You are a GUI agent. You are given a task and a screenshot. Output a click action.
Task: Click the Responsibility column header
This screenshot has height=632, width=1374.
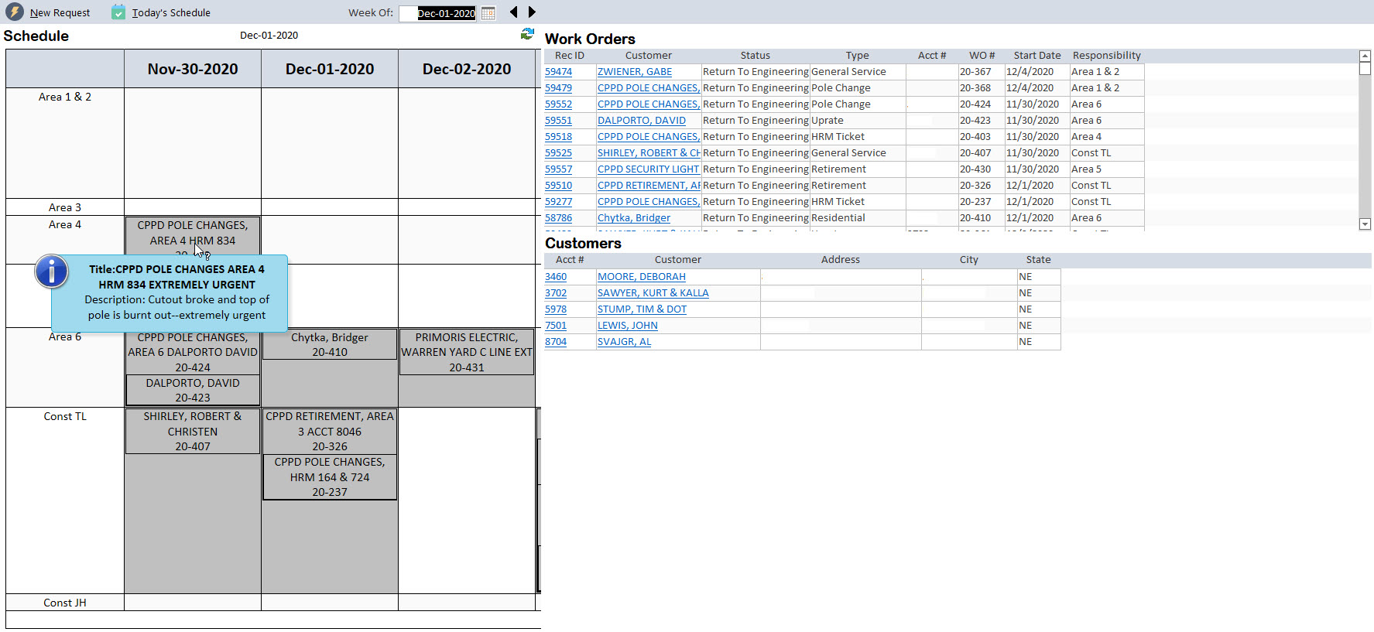[1106, 56]
